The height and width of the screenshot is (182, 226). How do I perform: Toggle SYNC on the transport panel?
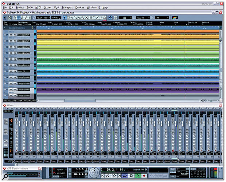point(173,177)
